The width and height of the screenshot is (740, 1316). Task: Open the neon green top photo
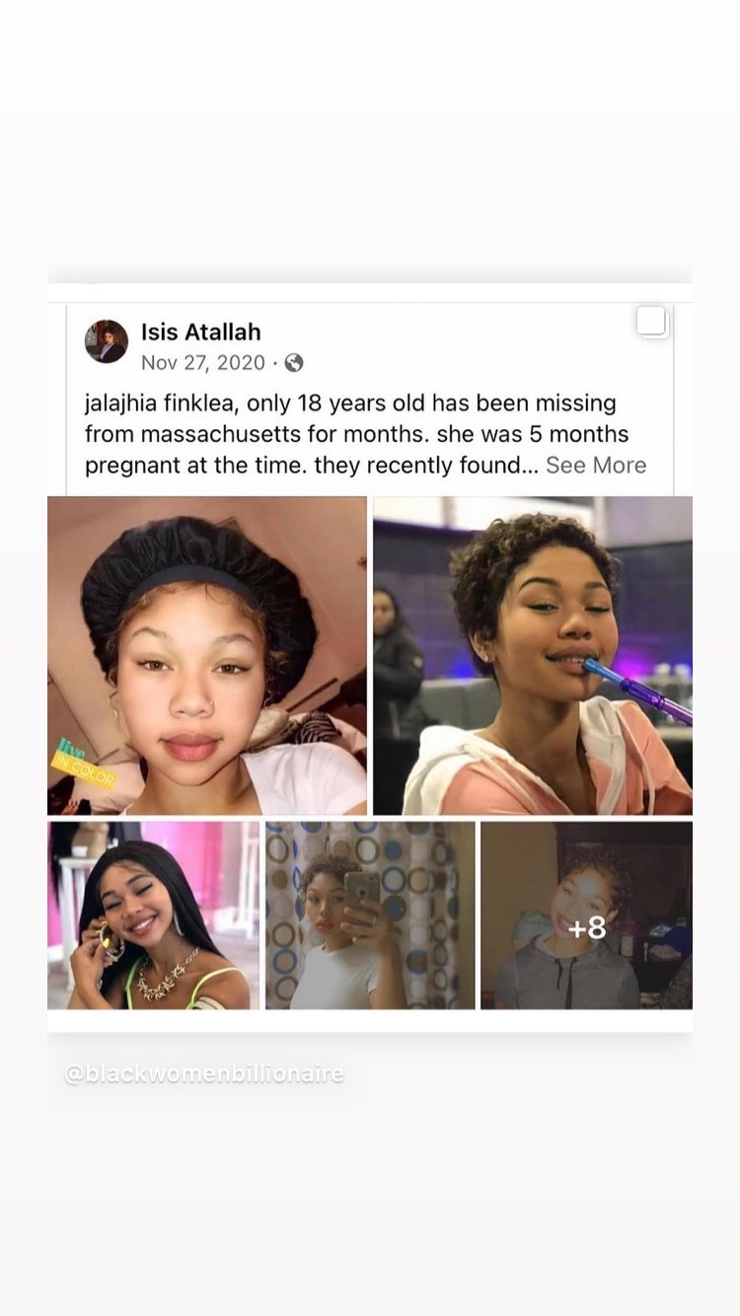point(153,915)
